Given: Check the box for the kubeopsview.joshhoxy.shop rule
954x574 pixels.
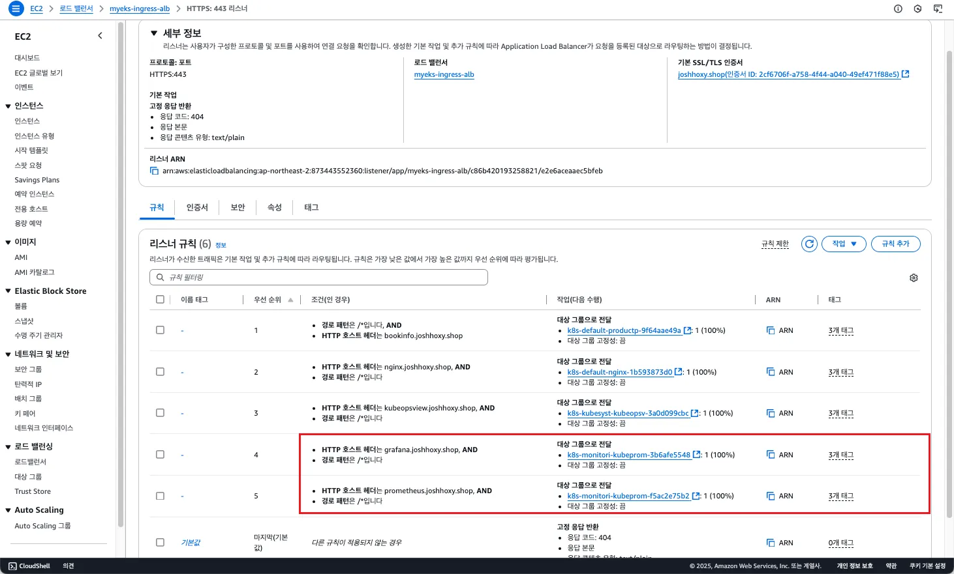Looking at the screenshot, I should coord(160,413).
